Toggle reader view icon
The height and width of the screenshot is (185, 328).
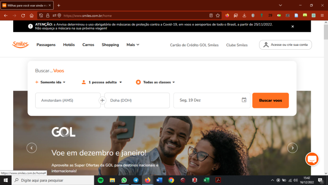pyautogui.click(x=211, y=15)
